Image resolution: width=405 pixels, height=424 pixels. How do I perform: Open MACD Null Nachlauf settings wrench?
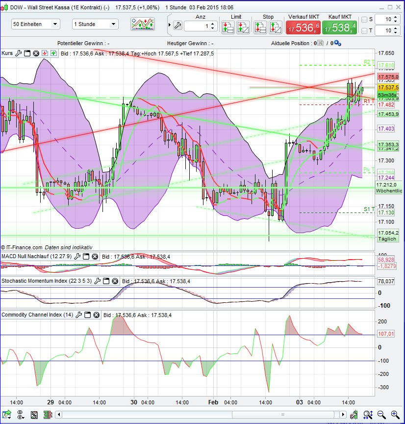coord(77,256)
